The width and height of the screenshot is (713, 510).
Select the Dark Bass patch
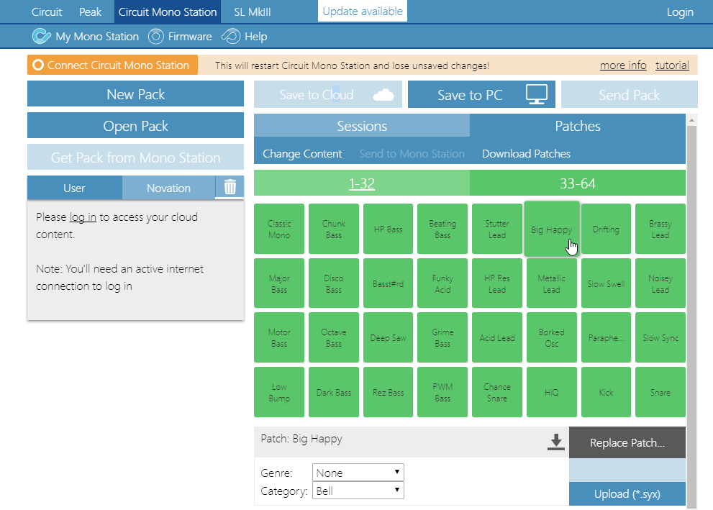[334, 392]
